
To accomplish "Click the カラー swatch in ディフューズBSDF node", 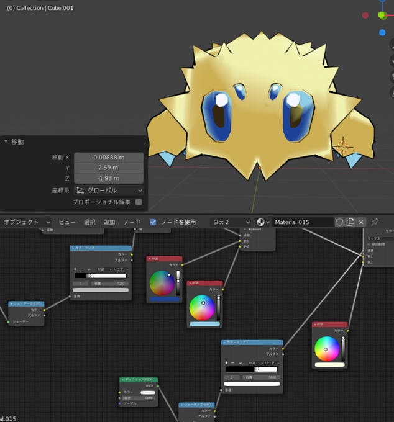I will 148,392.
